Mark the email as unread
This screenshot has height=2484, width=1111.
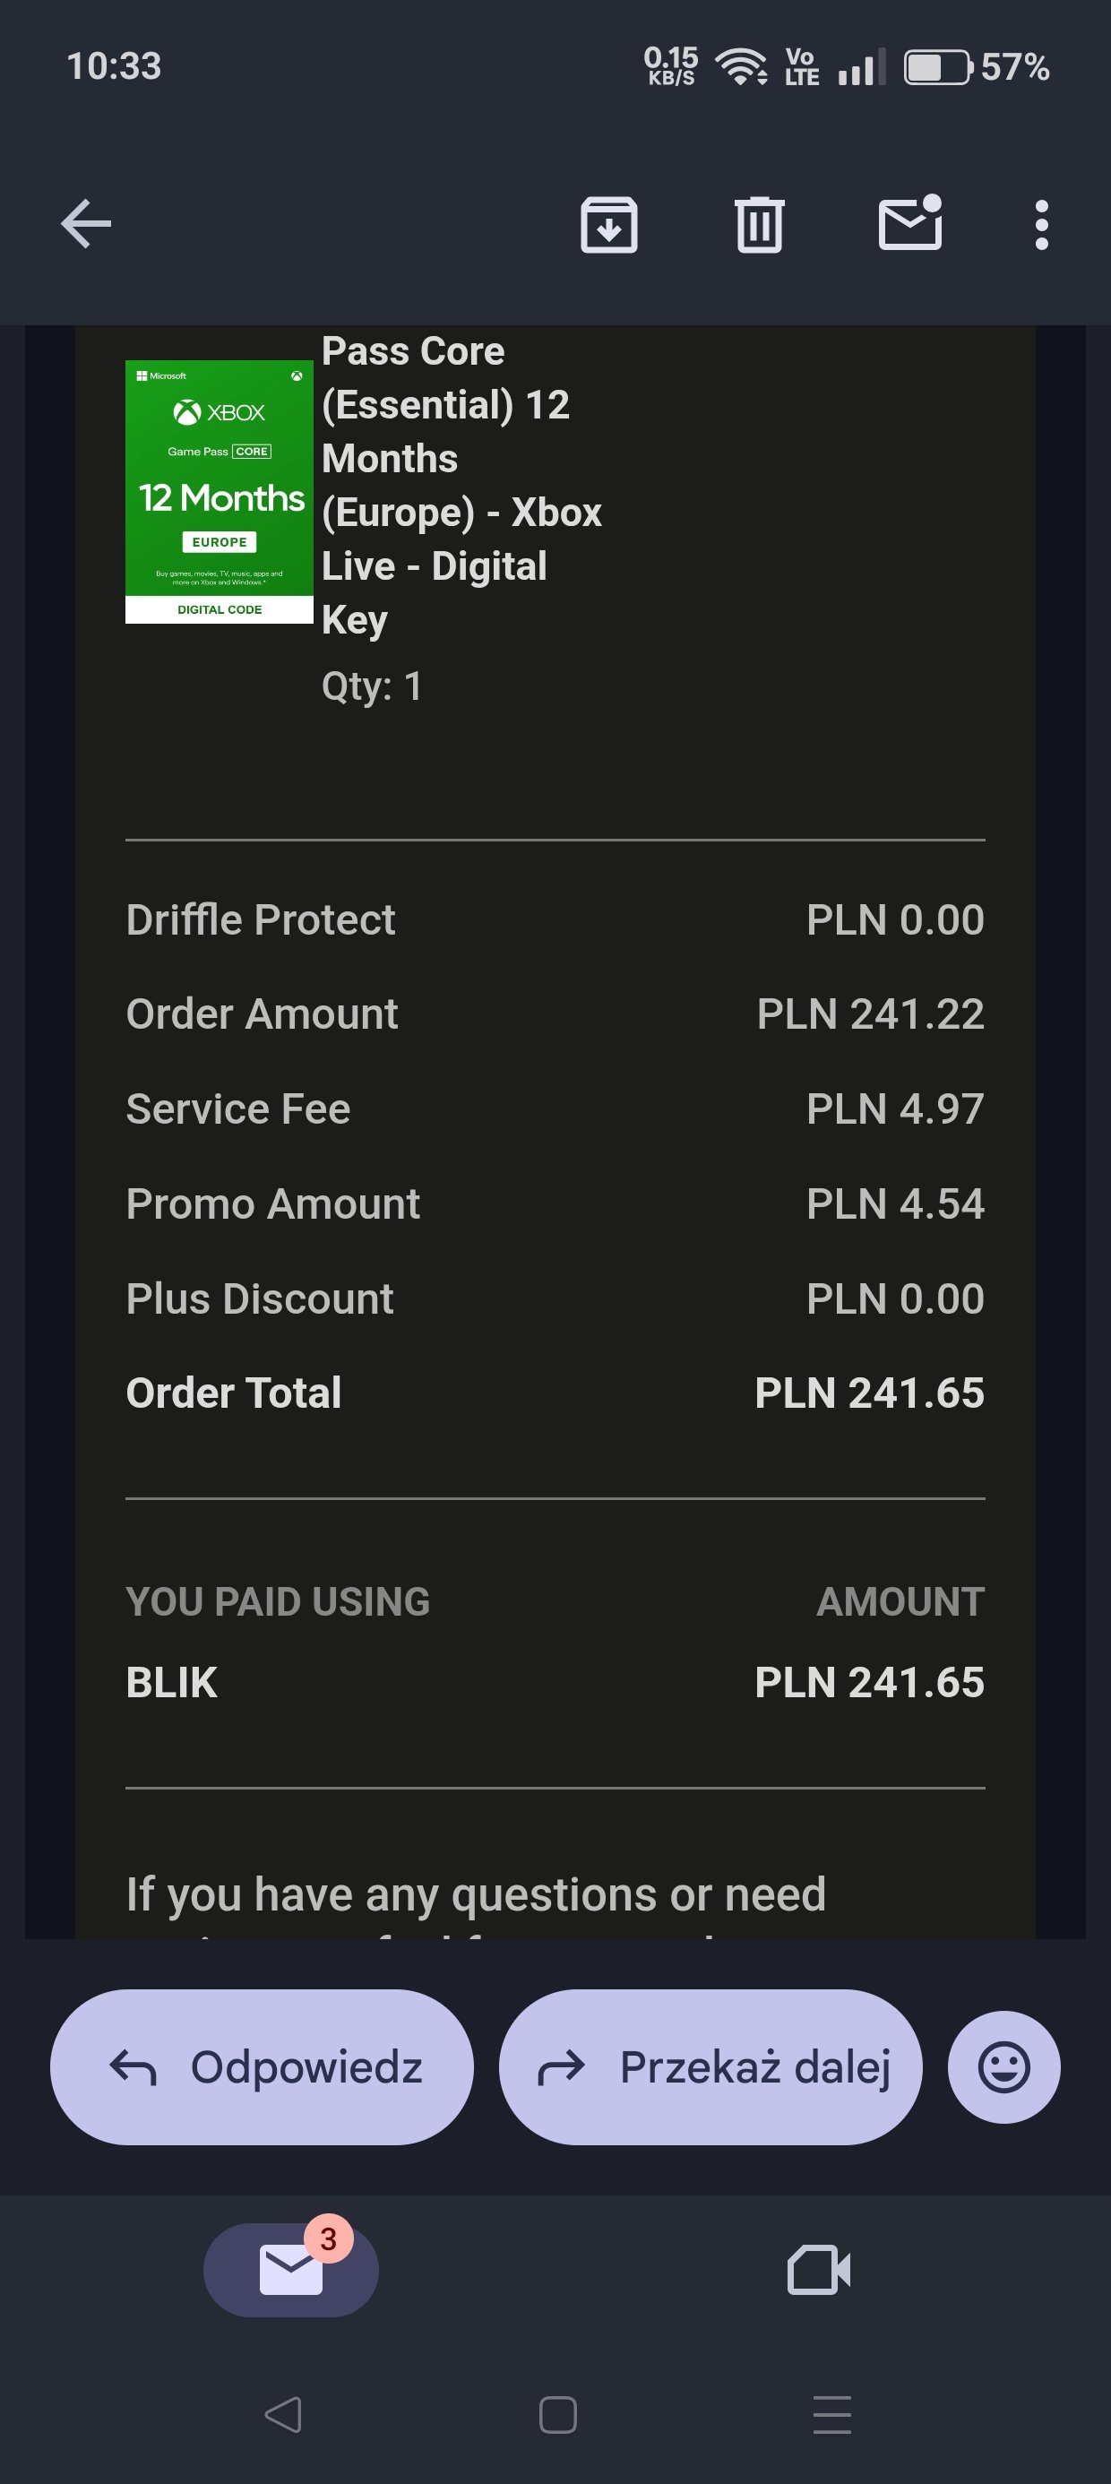[x=909, y=225]
